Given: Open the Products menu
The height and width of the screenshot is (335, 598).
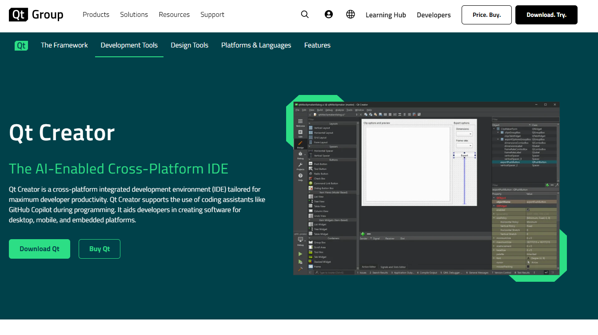Looking at the screenshot, I should (96, 15).
